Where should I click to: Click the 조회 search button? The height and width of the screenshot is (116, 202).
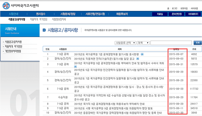pos(198,43)
